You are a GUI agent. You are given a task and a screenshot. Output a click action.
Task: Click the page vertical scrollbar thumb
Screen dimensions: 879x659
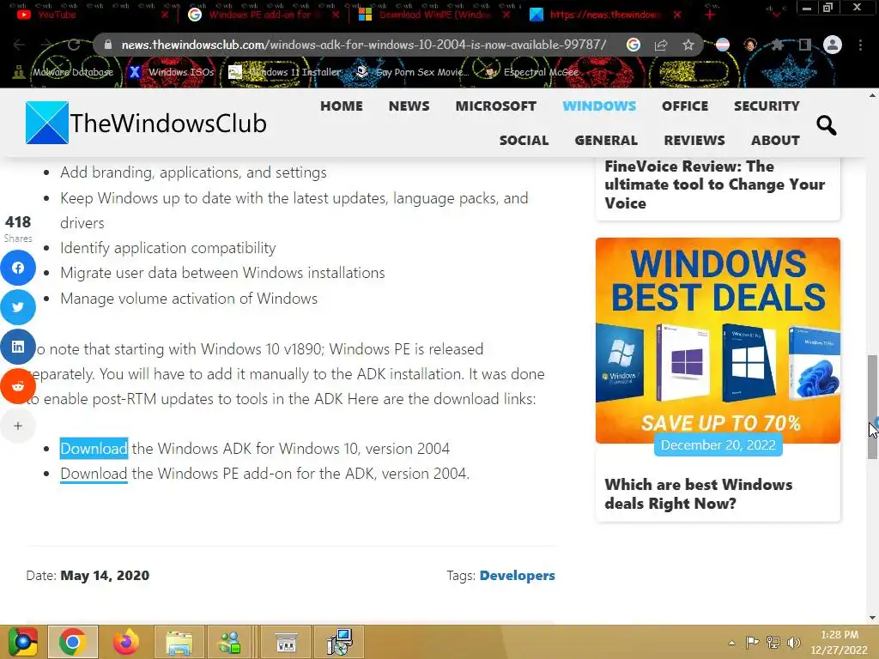pyautogui.click(x=873, y=407)
